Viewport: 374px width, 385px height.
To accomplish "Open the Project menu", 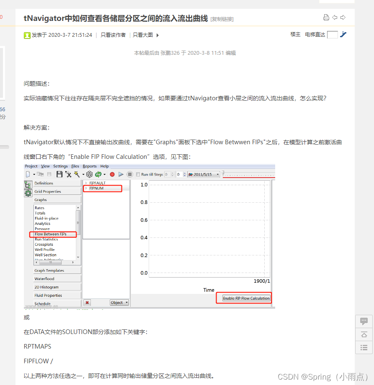I will pos(31,166).
